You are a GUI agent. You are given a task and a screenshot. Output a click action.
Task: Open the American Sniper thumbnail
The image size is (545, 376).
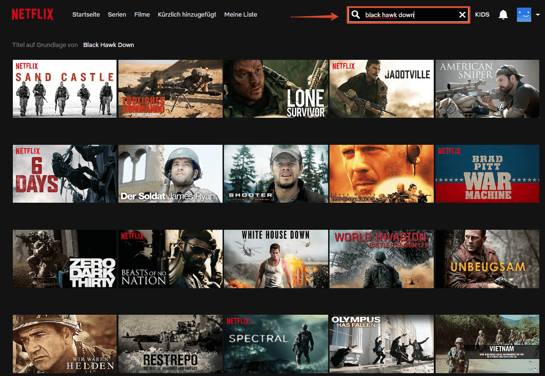487,89
